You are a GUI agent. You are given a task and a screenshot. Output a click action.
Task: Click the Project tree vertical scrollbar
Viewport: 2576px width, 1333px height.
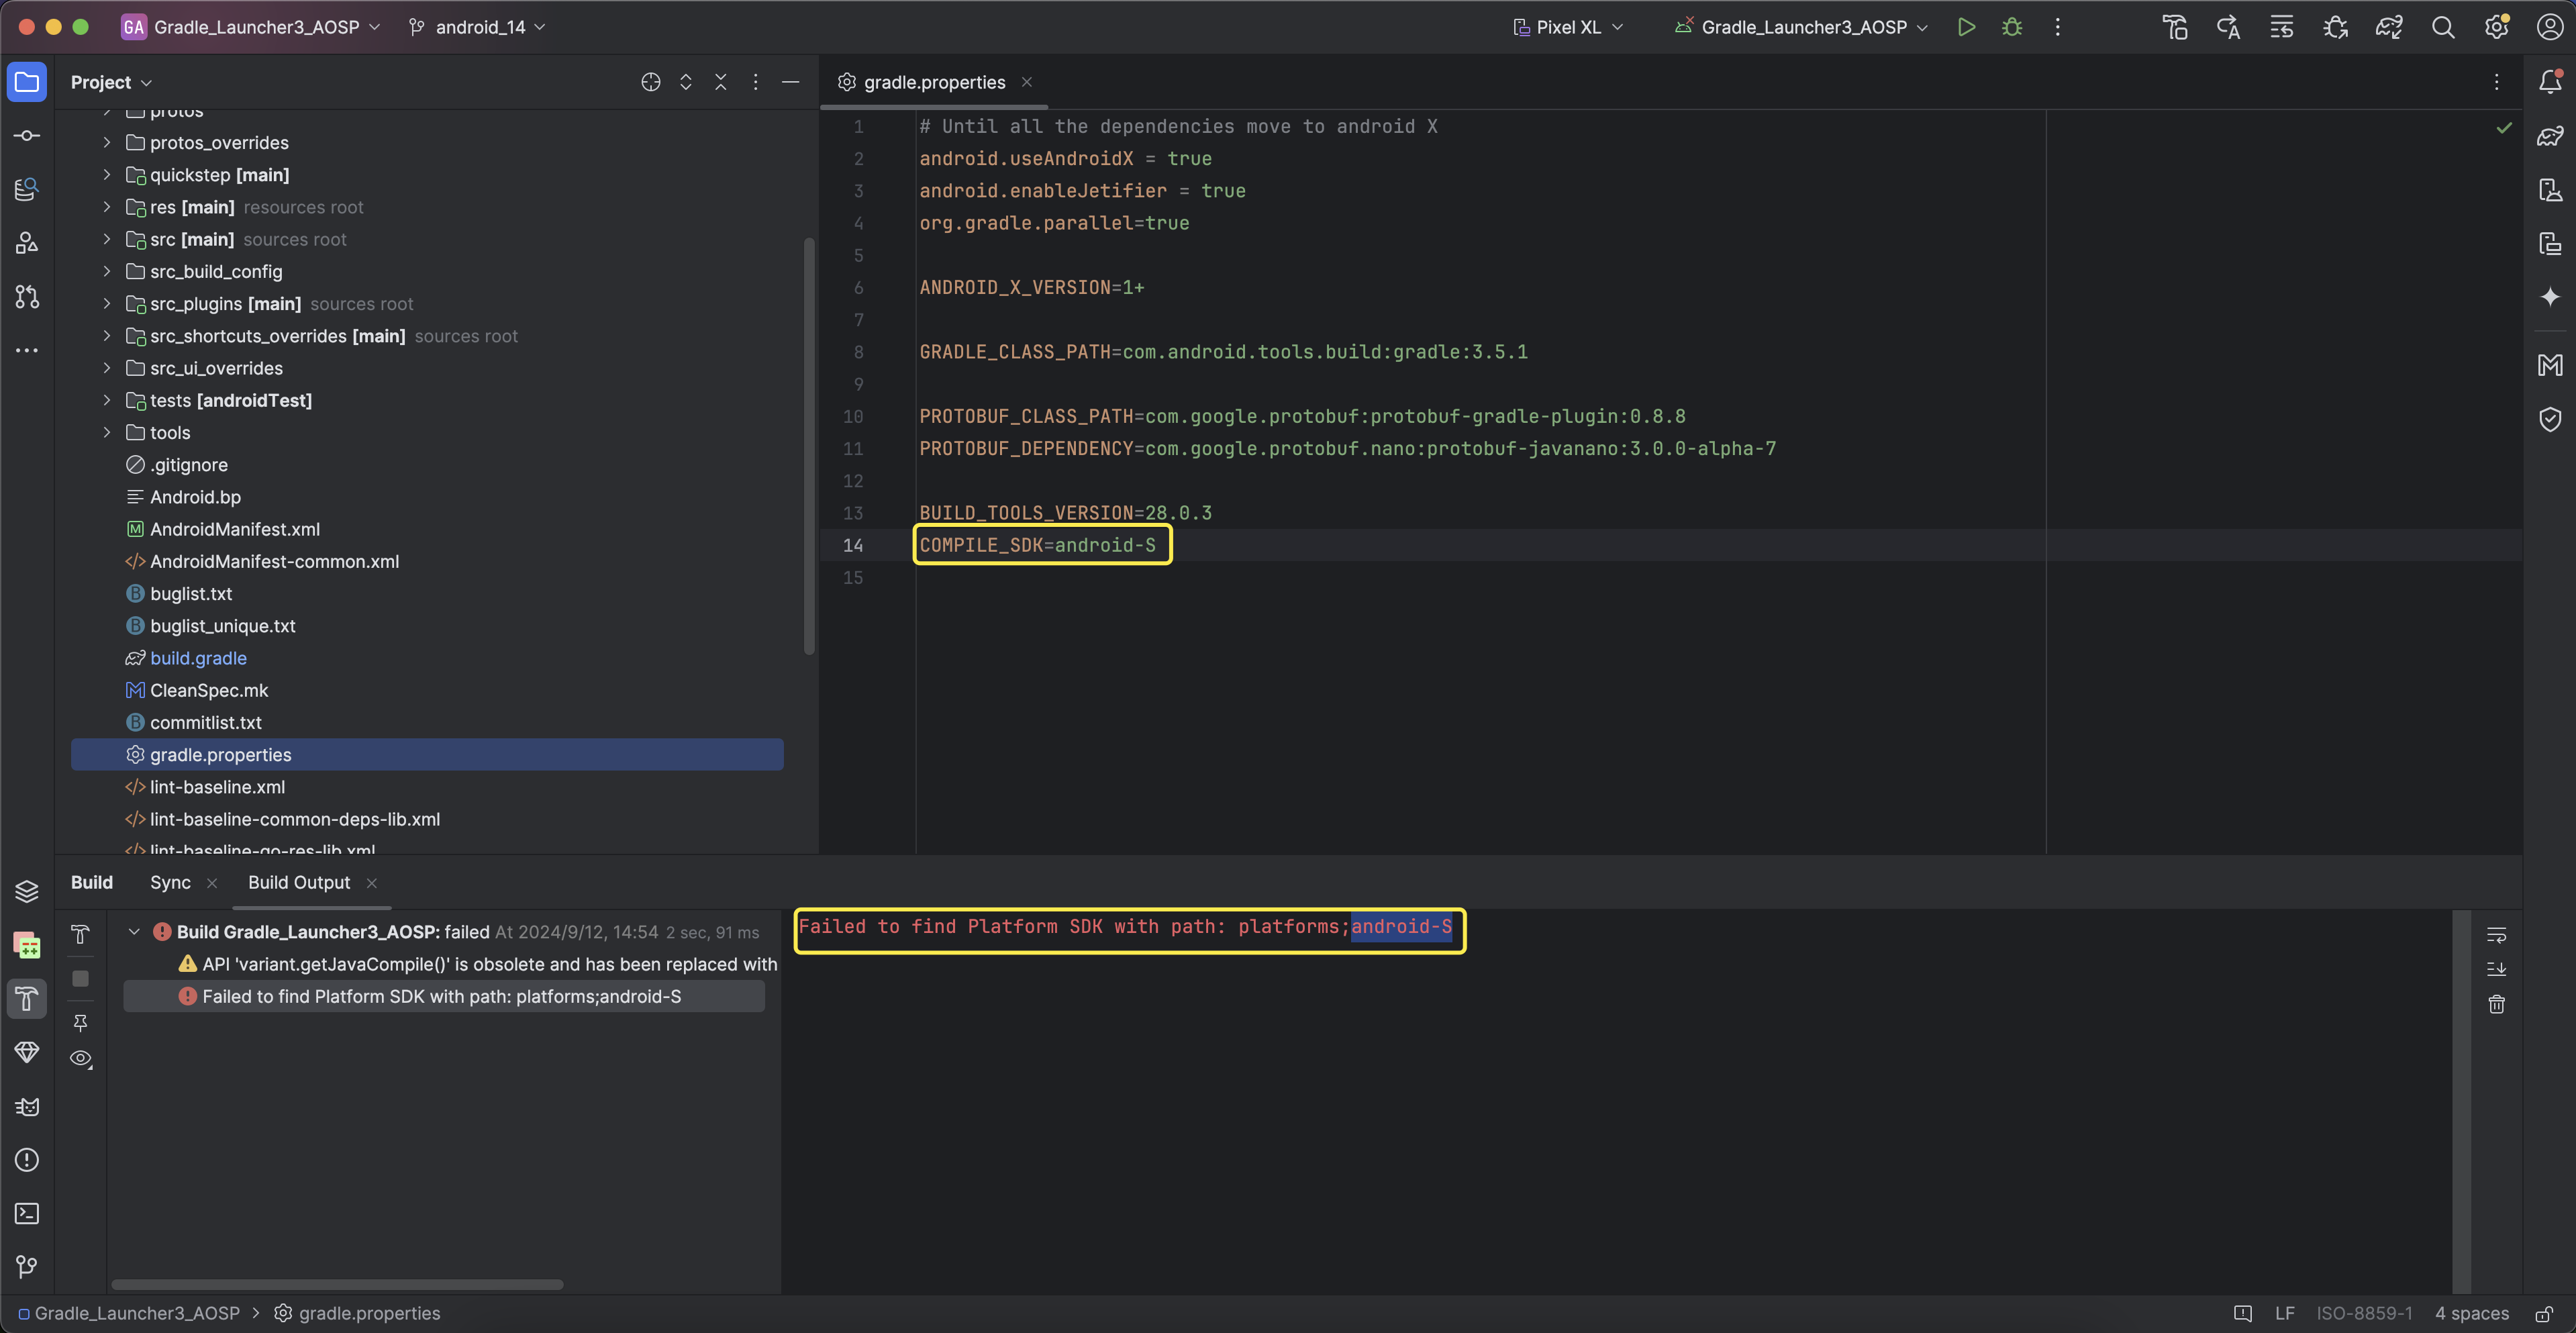pyautogui.click(x=809, y=447)
